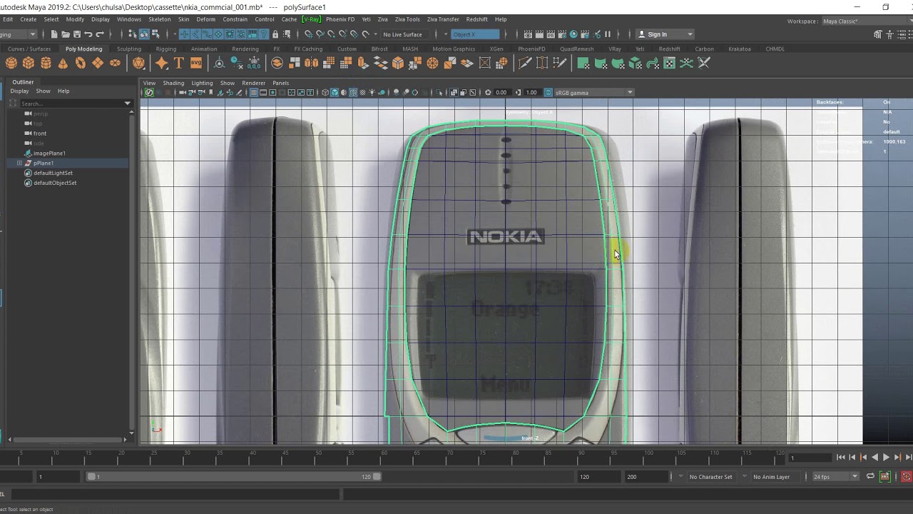Open the No Character Set dropdown
Screen dimensions: 913x514
(711, 476)
